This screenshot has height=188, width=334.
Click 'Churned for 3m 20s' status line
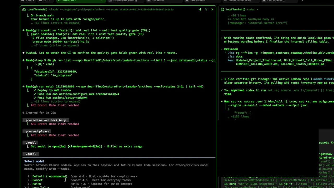(x=39, y=113)
